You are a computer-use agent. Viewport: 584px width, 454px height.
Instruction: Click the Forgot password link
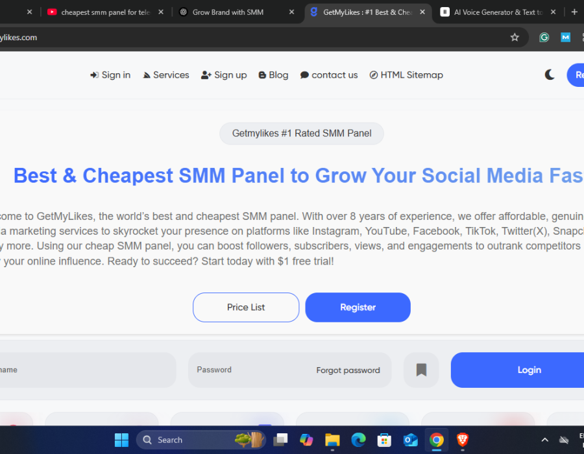[348, 370]
